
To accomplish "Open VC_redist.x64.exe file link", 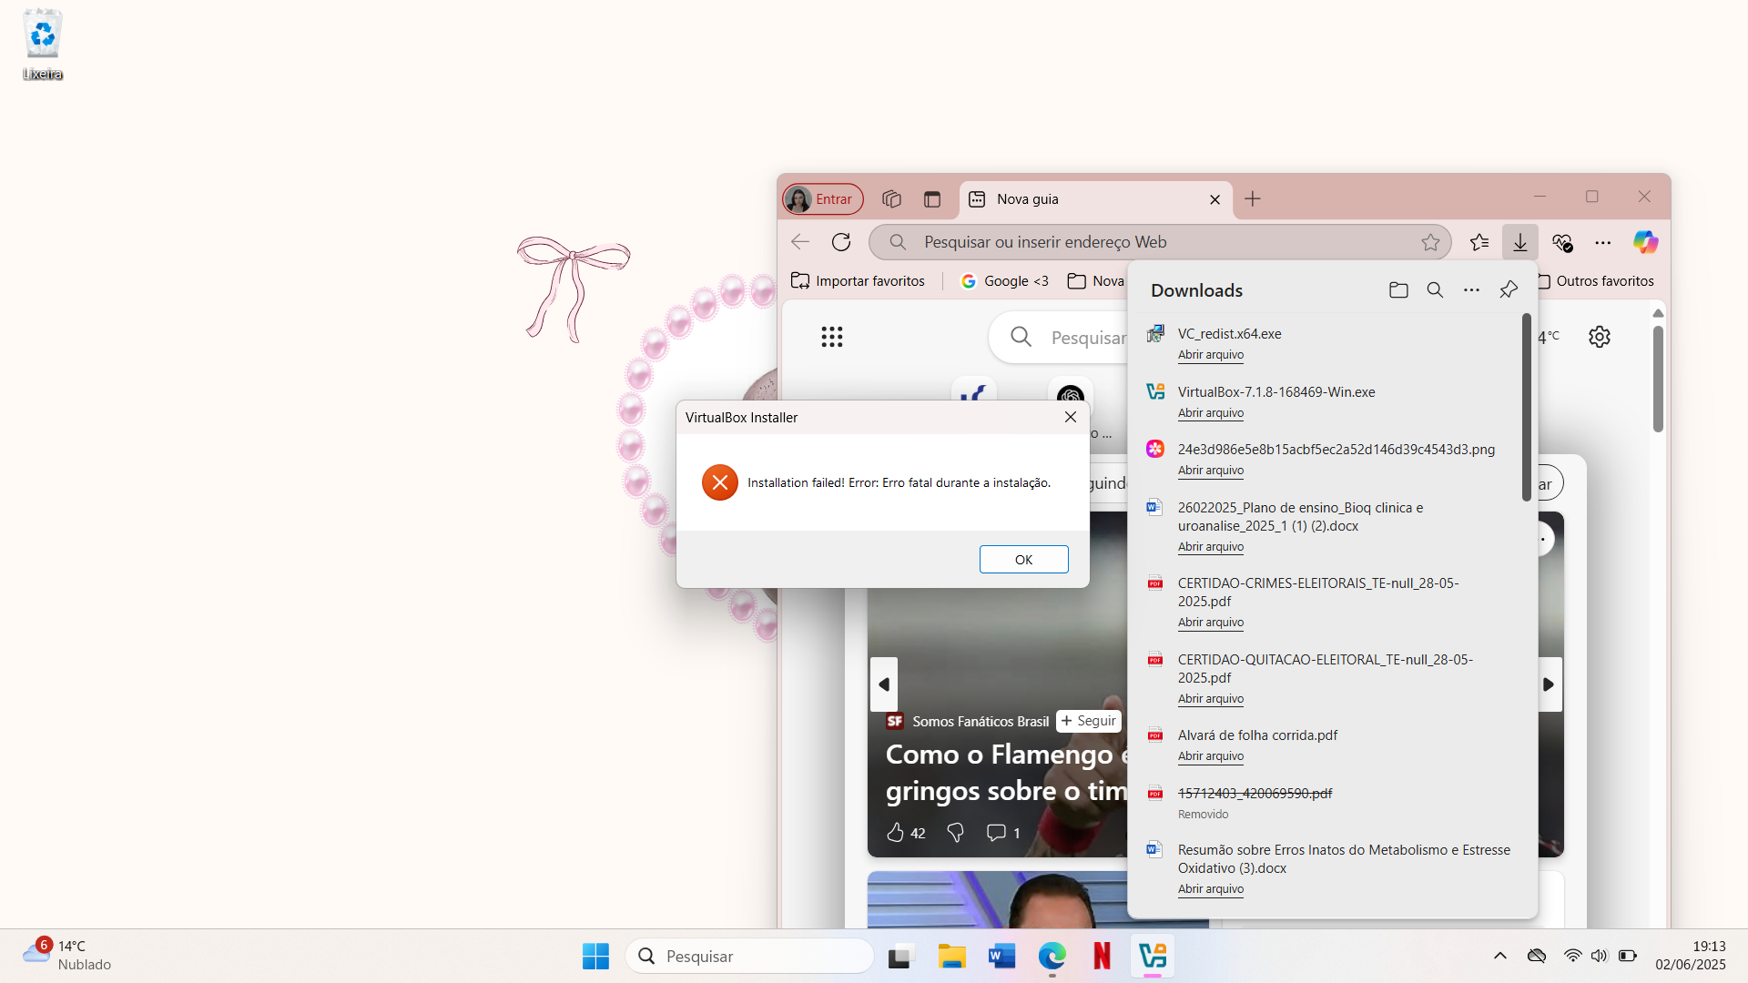I will click(x=1210, y=355).
